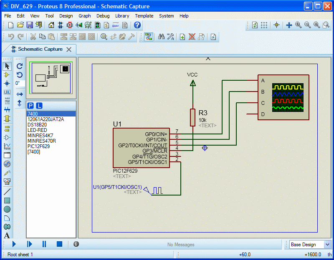Open Search and Tag binoculars tool
This screenshot has width=334, height=260.
pos(161,37)
